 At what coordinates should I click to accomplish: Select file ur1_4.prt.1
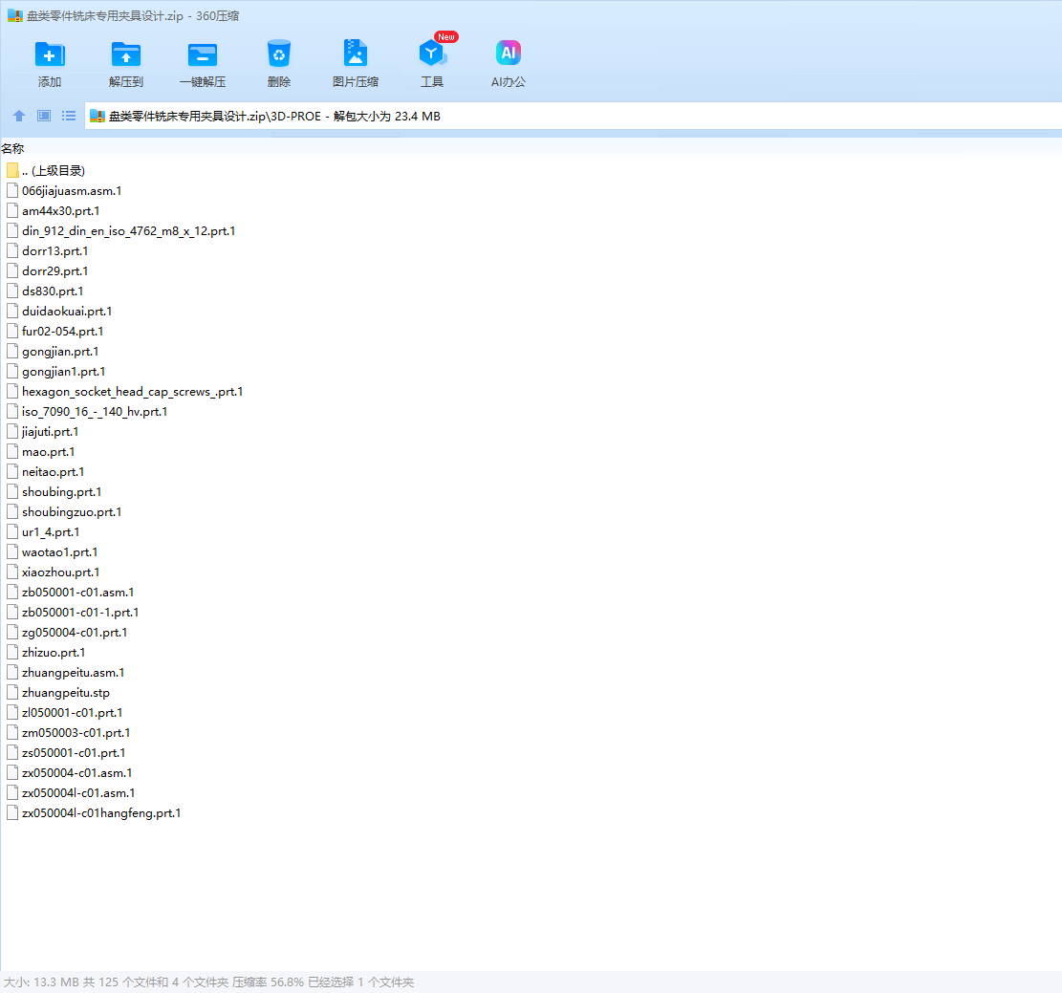pos(43,531)
